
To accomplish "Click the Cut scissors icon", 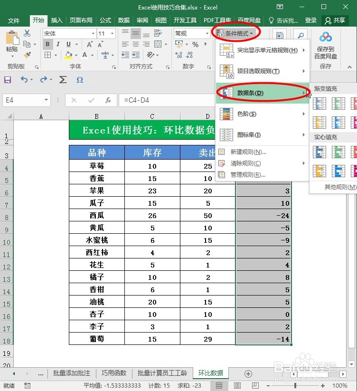I will [x=27, y=33].
